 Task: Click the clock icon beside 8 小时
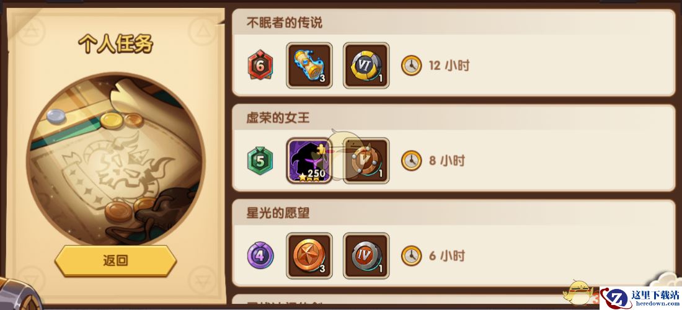coord(411,161)
